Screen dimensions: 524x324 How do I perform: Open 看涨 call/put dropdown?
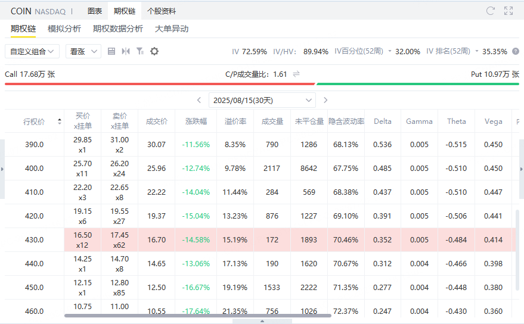pyautogui.click(x=83, y=51)
